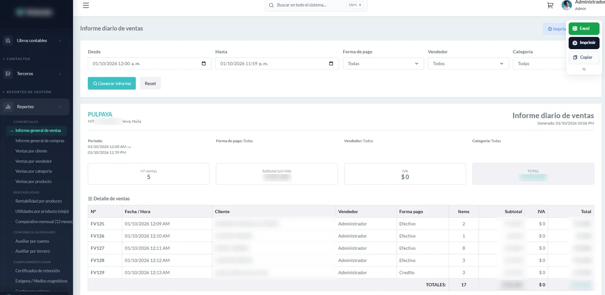The width and height of the screenshot is (605, 295).
Task: Click the Reportes bar chart icon
Action: (x=8, y=107)
